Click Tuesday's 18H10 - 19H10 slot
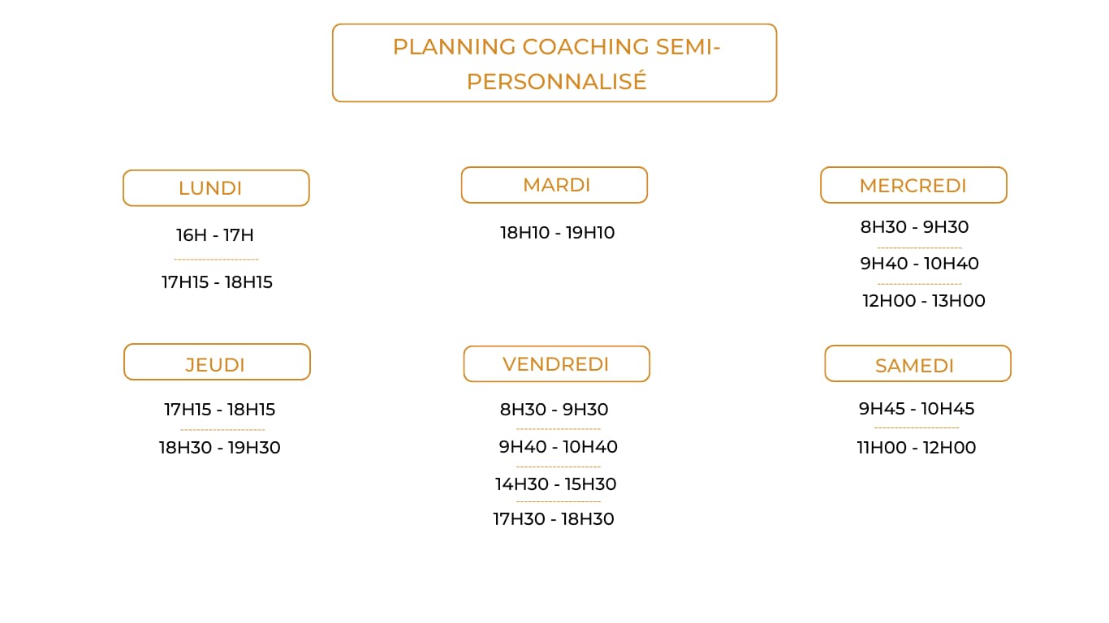The width and height of the screenshot is (1109, 623). (558, 233)
